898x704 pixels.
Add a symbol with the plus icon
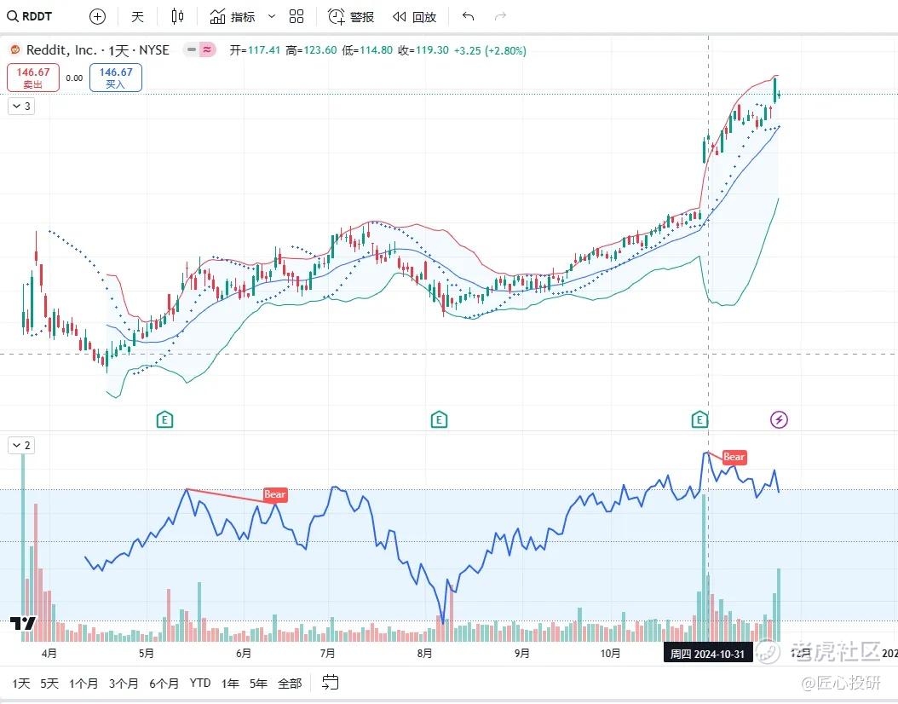(x=98, y=16)
